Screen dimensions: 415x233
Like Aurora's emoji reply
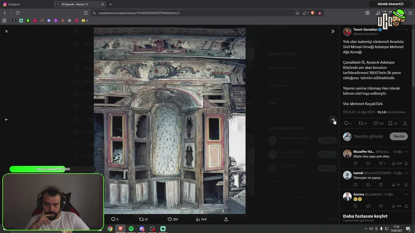[x=381, y=206]
